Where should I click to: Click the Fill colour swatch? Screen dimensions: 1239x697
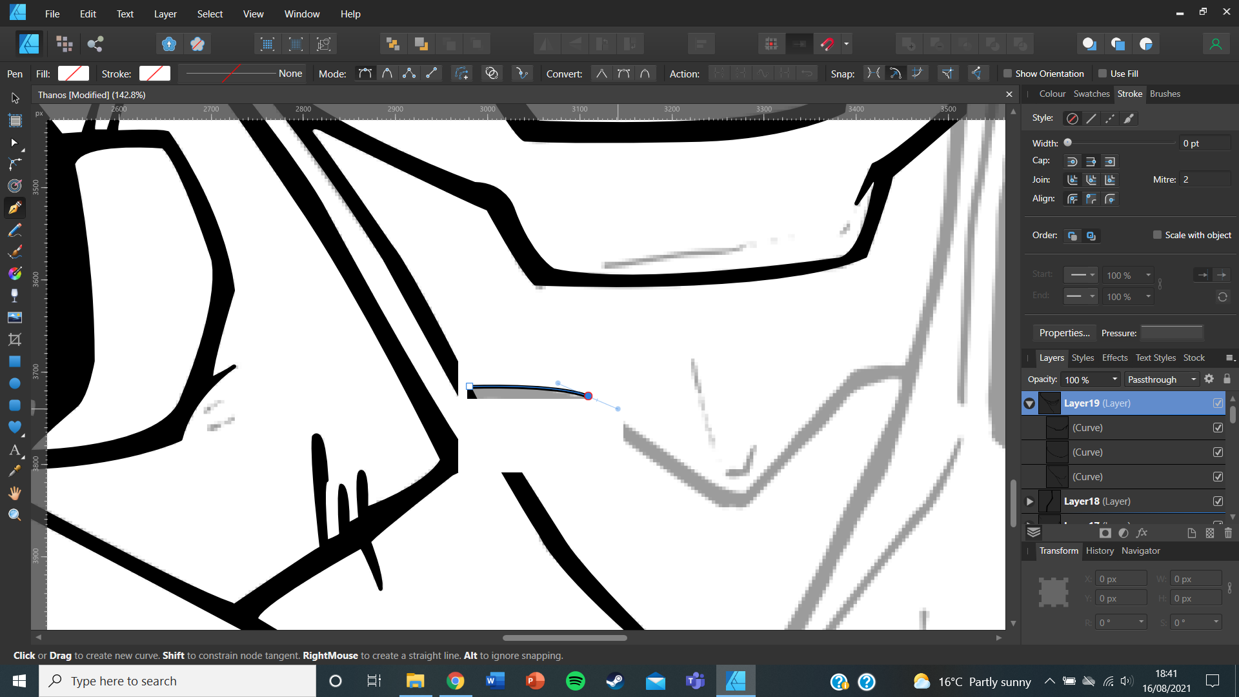click(73, 74)
